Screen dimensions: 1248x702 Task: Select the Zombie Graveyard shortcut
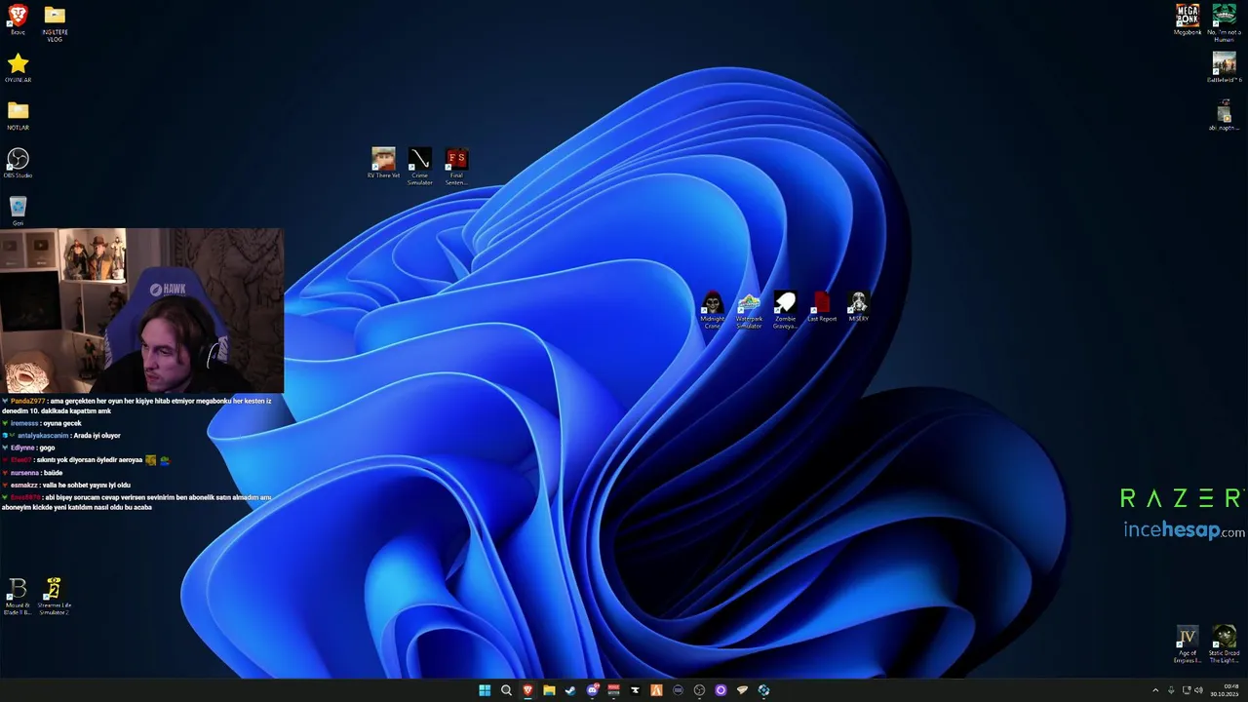pyautogui.click(x=785, y=309)
